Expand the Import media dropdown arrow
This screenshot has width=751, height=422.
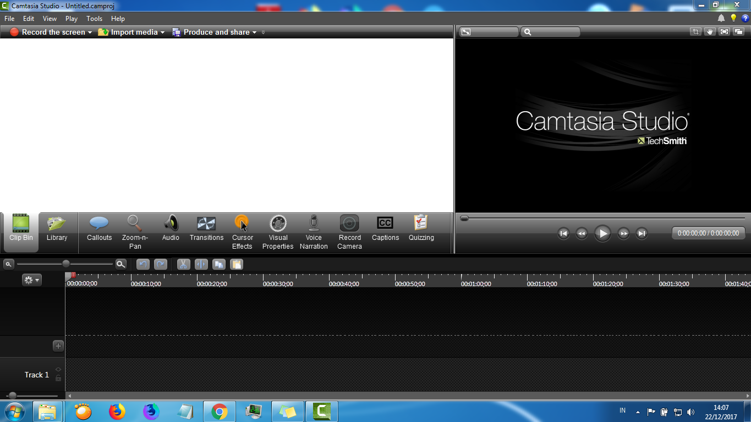pos(162,32)
